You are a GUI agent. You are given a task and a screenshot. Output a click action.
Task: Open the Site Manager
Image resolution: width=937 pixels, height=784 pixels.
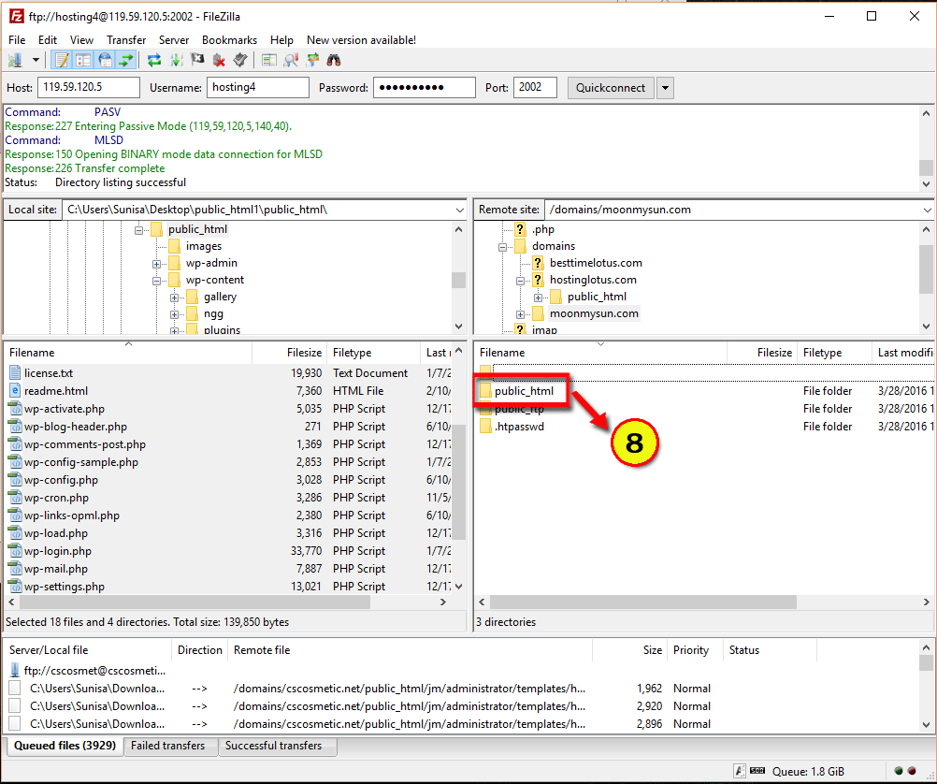16,60
